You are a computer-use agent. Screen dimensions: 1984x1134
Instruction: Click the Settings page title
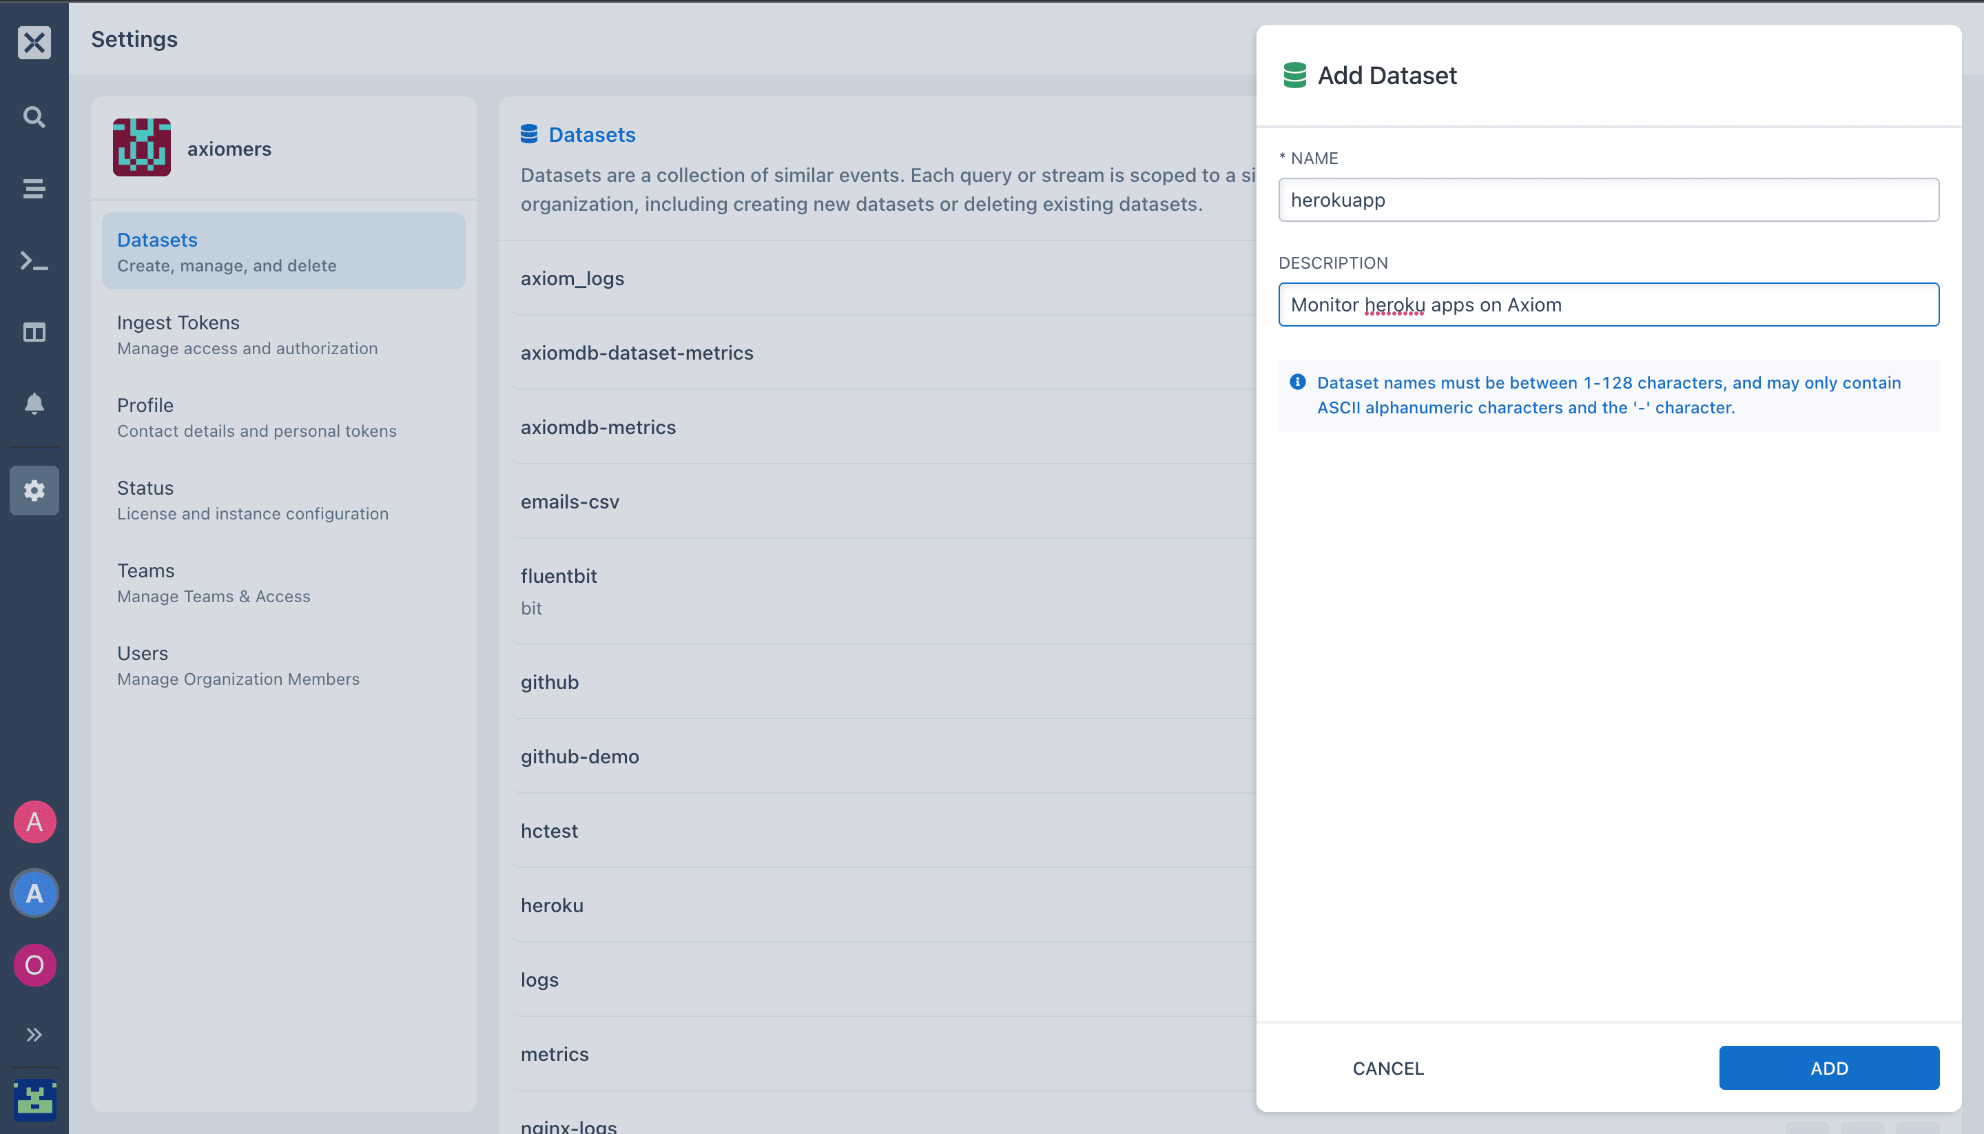[134, 39]
